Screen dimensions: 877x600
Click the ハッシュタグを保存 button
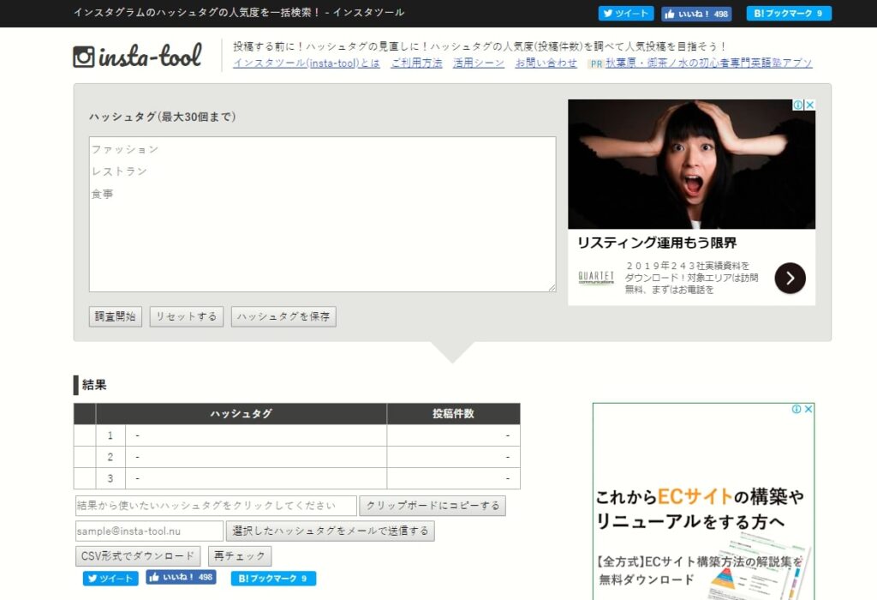283,316
